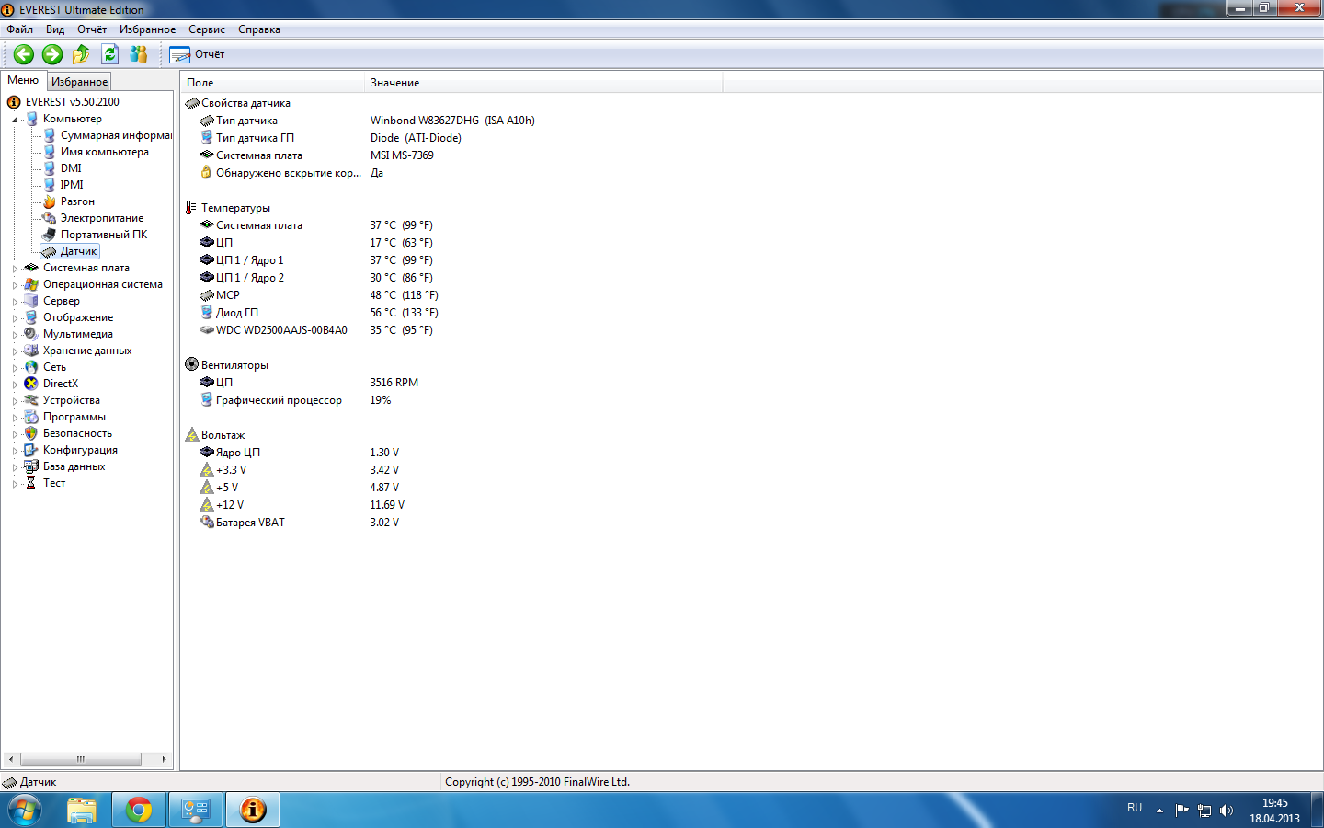Switch to the Избранное side panel tab
The image size is (1324, 828).
79,82
